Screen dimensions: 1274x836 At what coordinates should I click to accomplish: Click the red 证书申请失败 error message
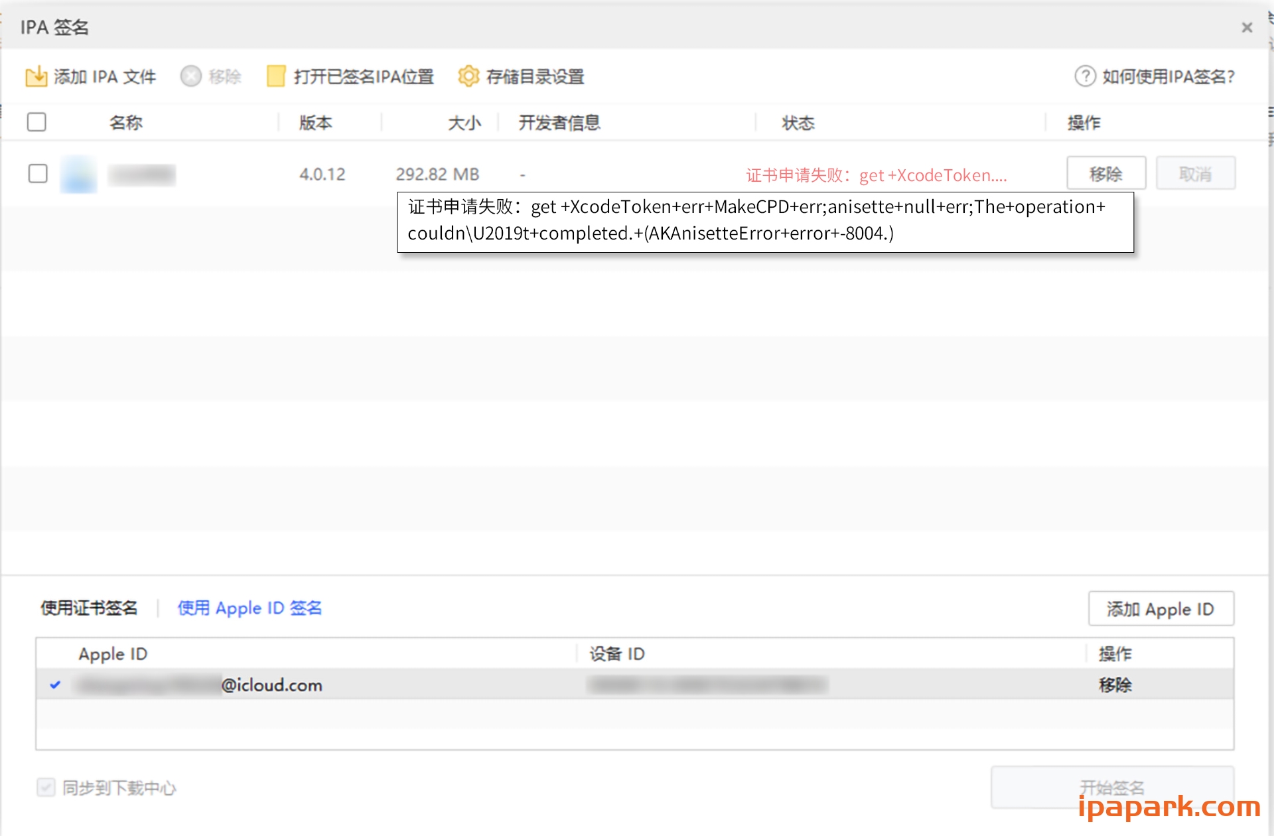(x=876, y=174)
